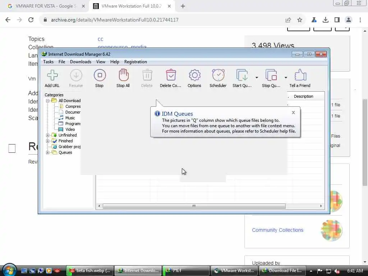Viewport: 368px width, 276px height.
Task: Click the scroll right arrow in IDM list
Action: (x=321, y=206)
